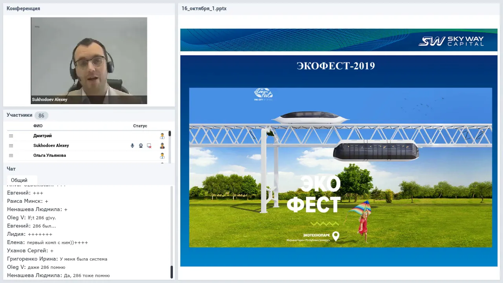
Task: Toggle Sukhodoev Alexey's screen sharing icon
Action: click(x=149, y=146)
